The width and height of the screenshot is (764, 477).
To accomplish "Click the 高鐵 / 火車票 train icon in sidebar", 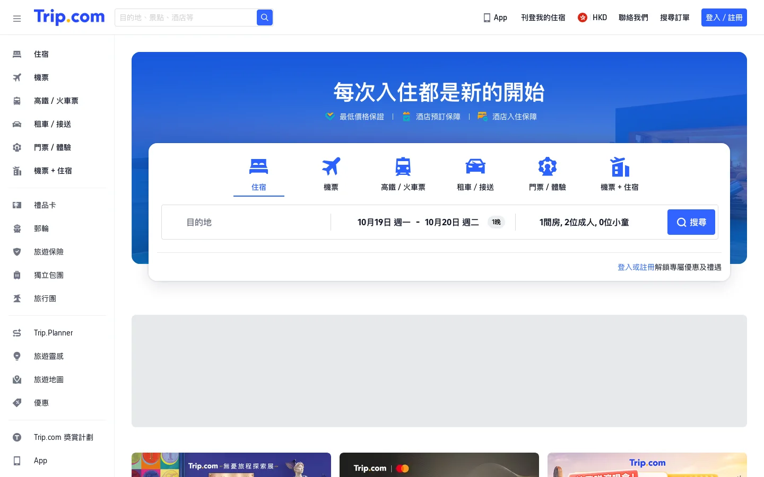I will click(x=17, y=101).
